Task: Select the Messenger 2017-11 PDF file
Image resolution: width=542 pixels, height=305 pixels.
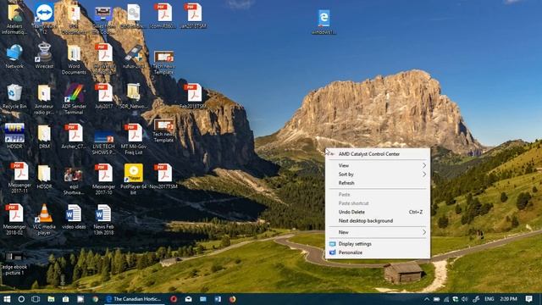Action: 19,178
